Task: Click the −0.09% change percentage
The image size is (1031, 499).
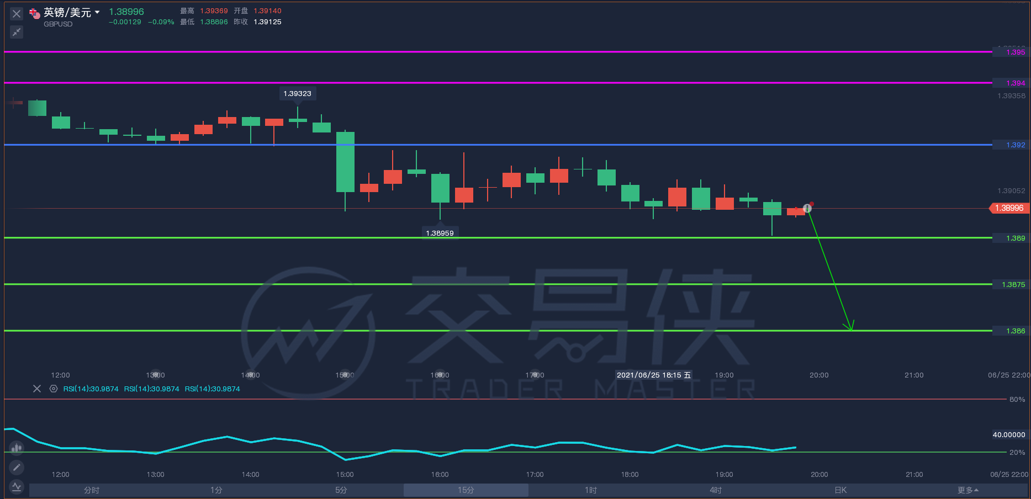Action: click(161, 22)
